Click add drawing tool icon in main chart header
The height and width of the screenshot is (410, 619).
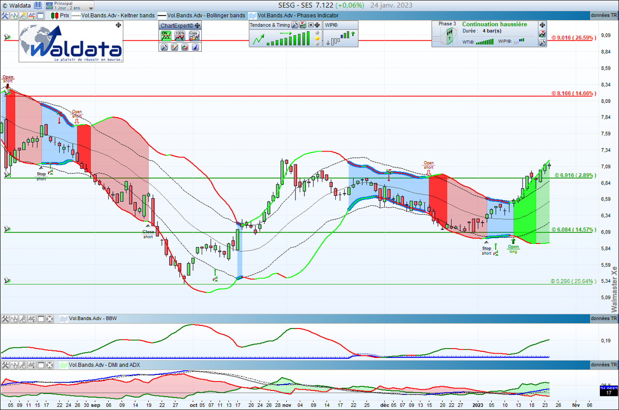click(23, 15)
